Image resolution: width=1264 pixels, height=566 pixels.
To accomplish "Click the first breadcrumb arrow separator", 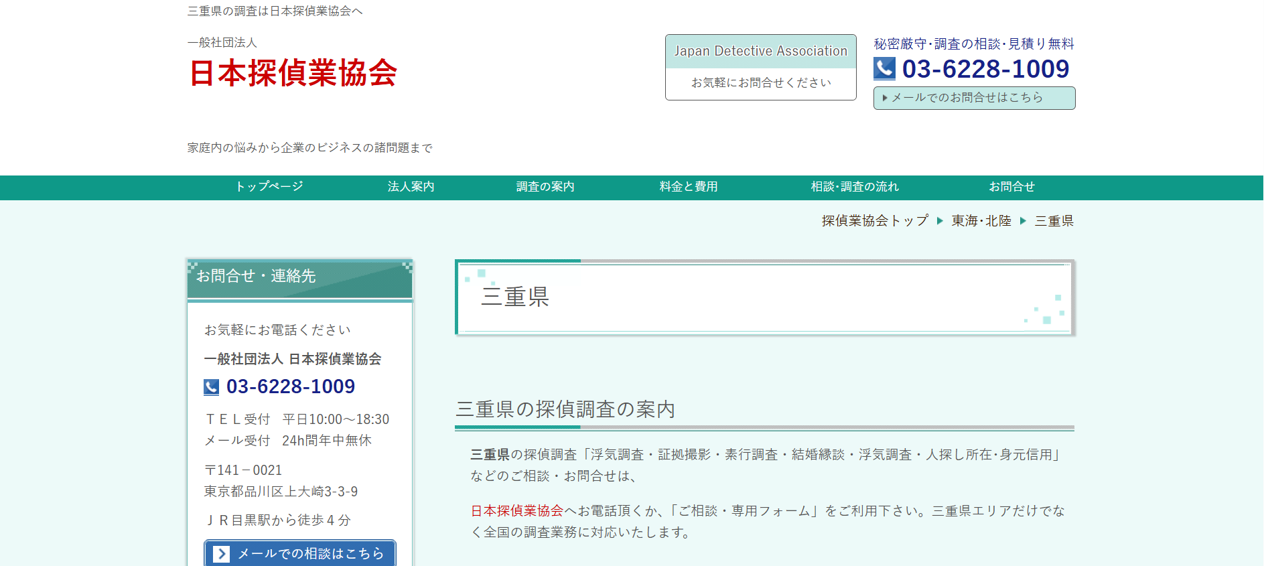I will click(940, 221).
